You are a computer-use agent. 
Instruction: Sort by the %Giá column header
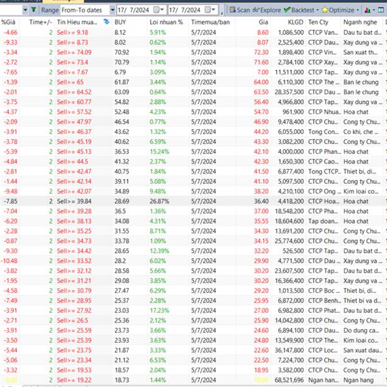tap(8, 22)
